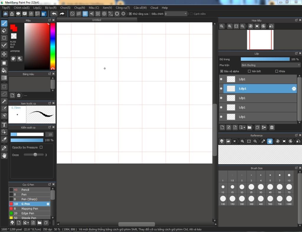
Task: Select the Bucket fill tool
Action: (4, 70)
